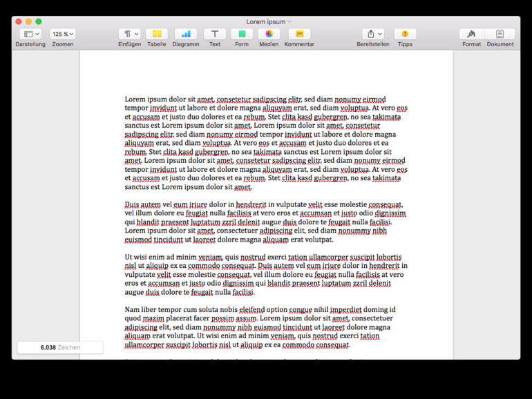Image resolution: width=532 pixels, height=399 pixels.
Task: Click the Bereitstellen share icon
Action: coord(373,34)
